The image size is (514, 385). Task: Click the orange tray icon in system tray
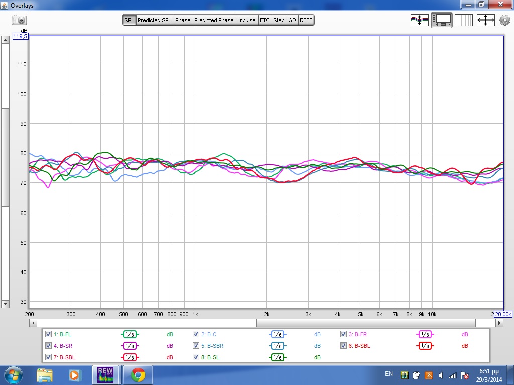[428, 375]
